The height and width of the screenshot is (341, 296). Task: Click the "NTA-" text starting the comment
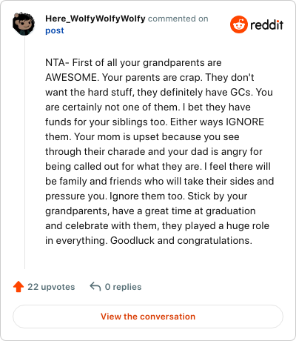pos(57,63)
